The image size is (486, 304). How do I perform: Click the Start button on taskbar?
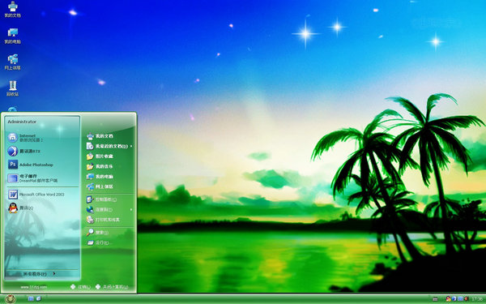tap(11, 298)
